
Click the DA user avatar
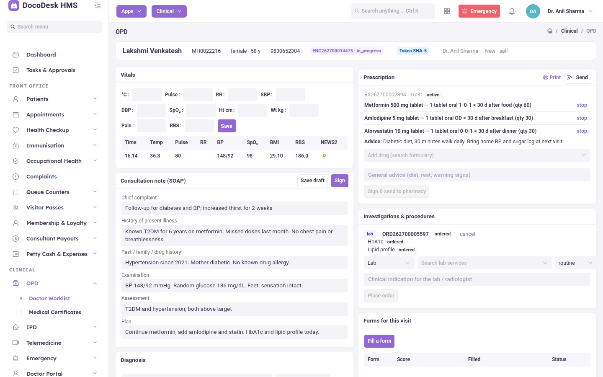pyautogui.click(x=533, y=11)
